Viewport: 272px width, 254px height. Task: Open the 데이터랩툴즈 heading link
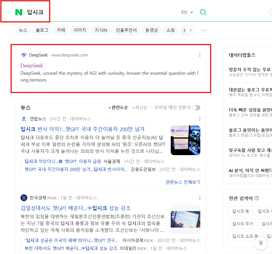tap(242, 55)
